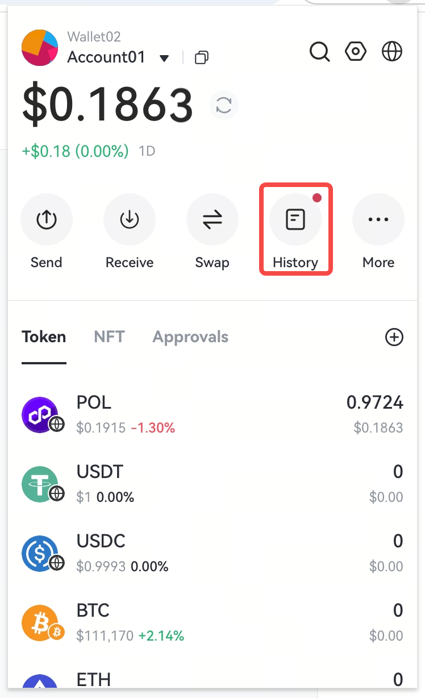Copy the account address icon
Image resolution: width=425 pixels, height=698 pixels.
pos(202,57)
